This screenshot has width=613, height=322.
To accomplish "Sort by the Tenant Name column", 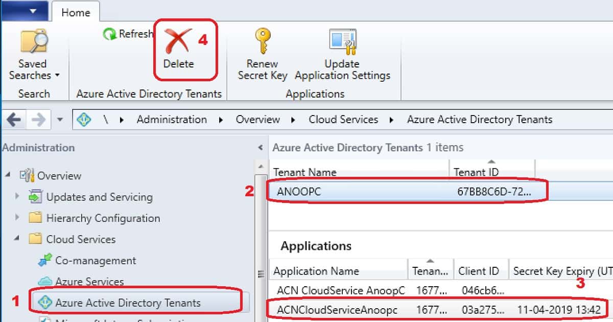I will click(x=359, y=172).
